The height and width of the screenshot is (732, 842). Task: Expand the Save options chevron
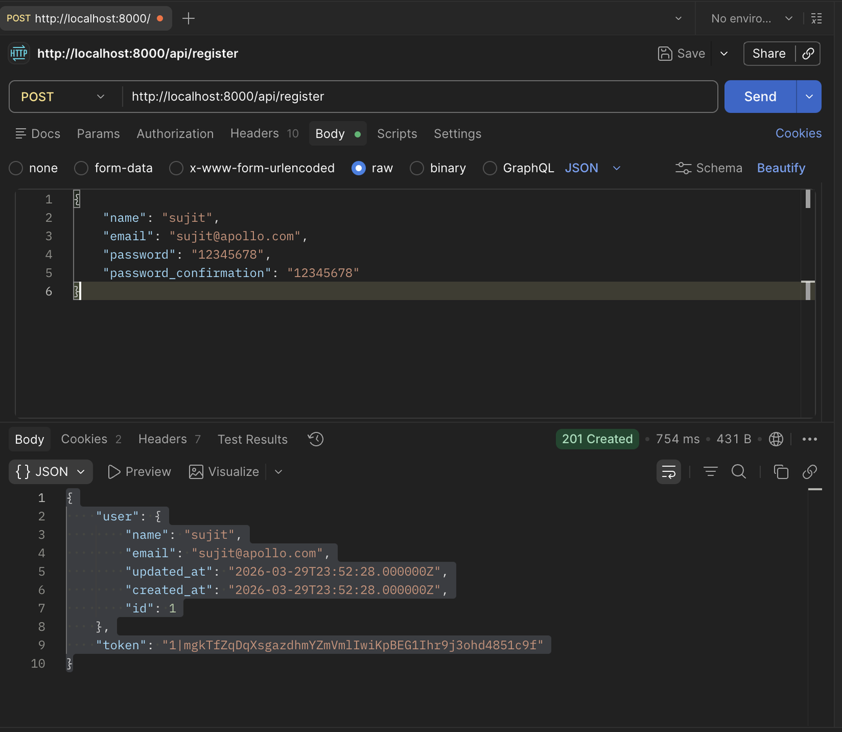coord(724,54)
